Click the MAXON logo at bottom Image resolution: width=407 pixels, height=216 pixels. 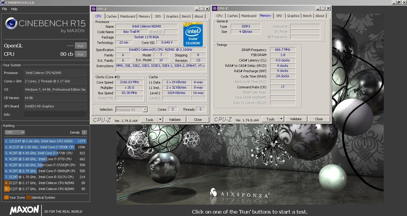pyautogui.click(x=24, y=210)
